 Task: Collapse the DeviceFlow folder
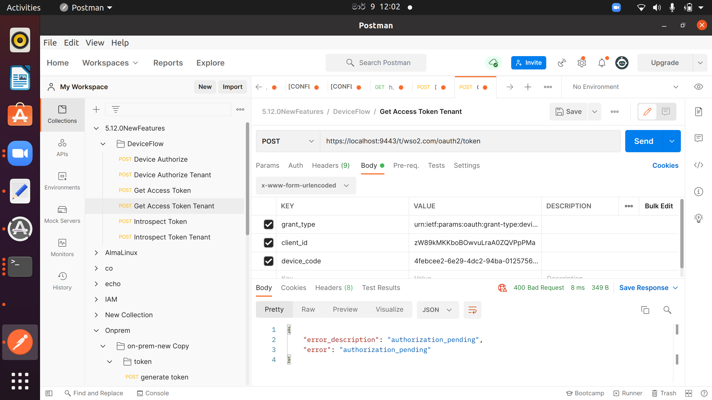tap(103, 144)
